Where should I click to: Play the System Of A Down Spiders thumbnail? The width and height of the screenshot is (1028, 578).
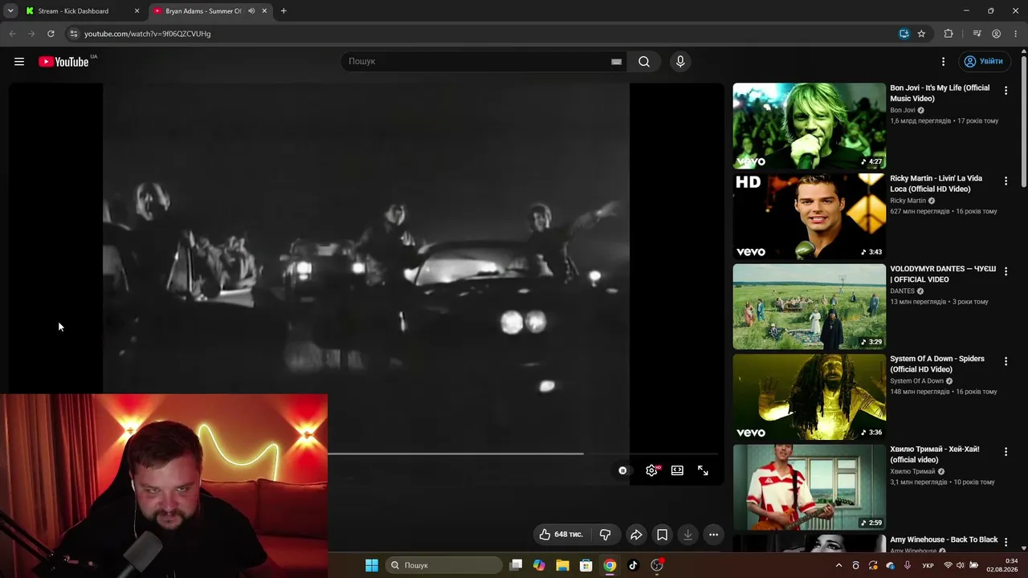coord(809,397)
